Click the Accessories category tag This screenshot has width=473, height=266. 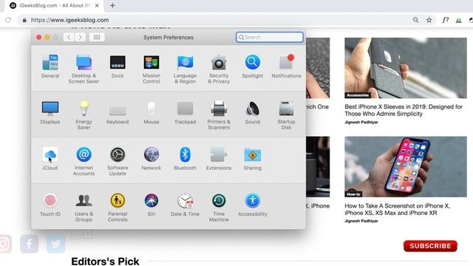click(x=358, y=95)
